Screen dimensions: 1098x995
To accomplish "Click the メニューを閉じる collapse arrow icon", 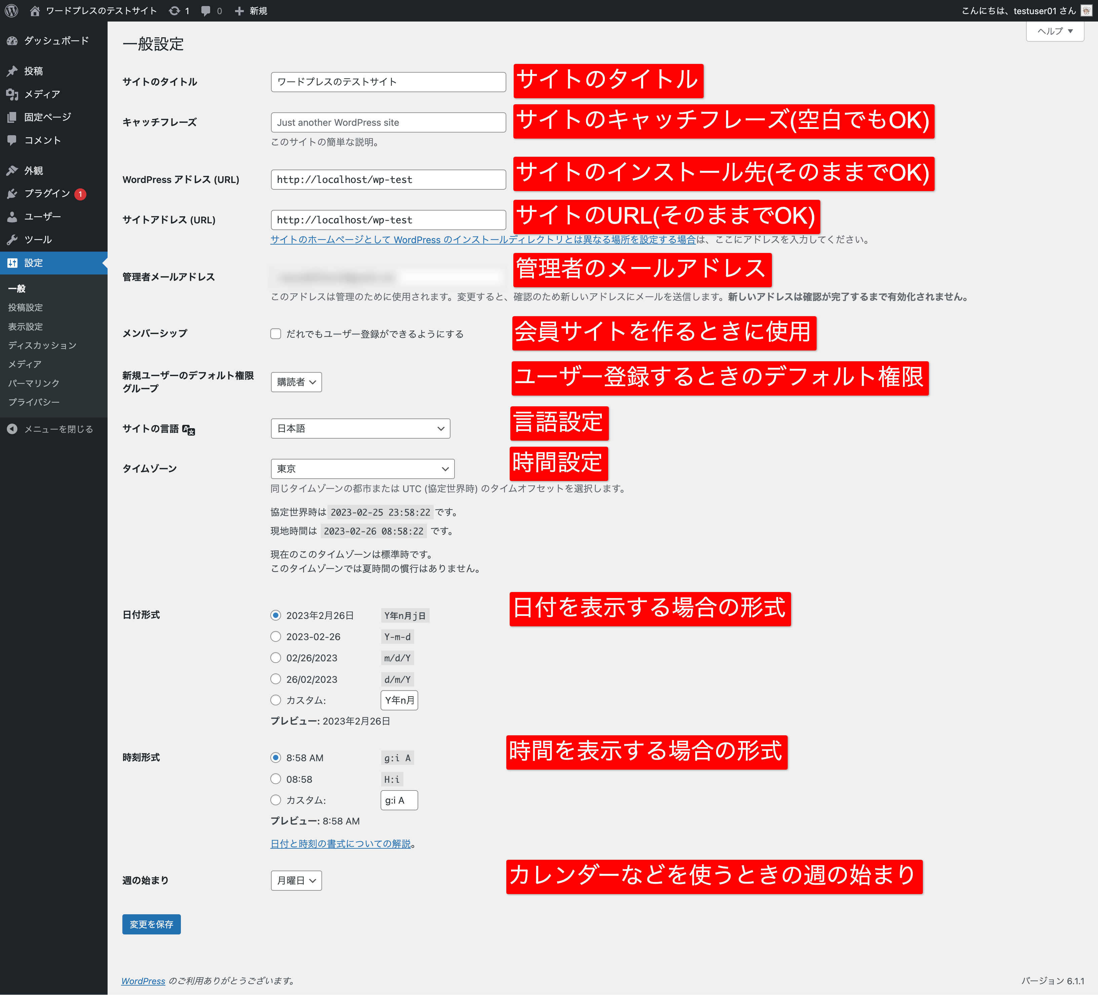I will 12,429.
